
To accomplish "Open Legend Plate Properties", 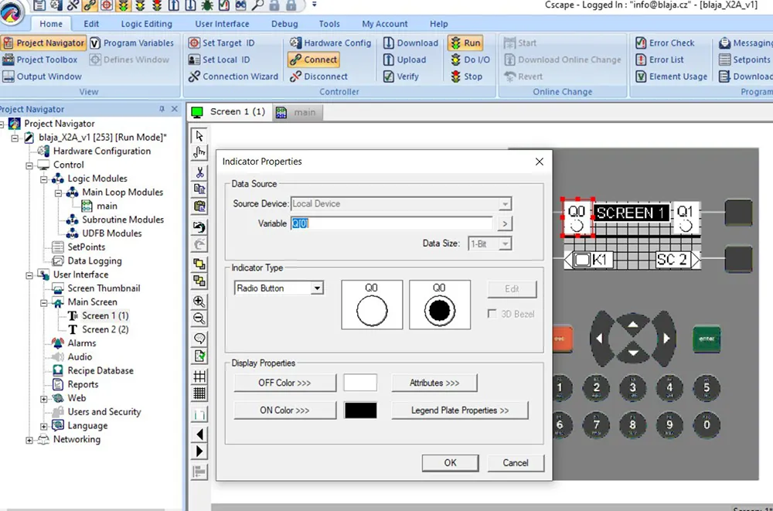I will click(460, 411).
